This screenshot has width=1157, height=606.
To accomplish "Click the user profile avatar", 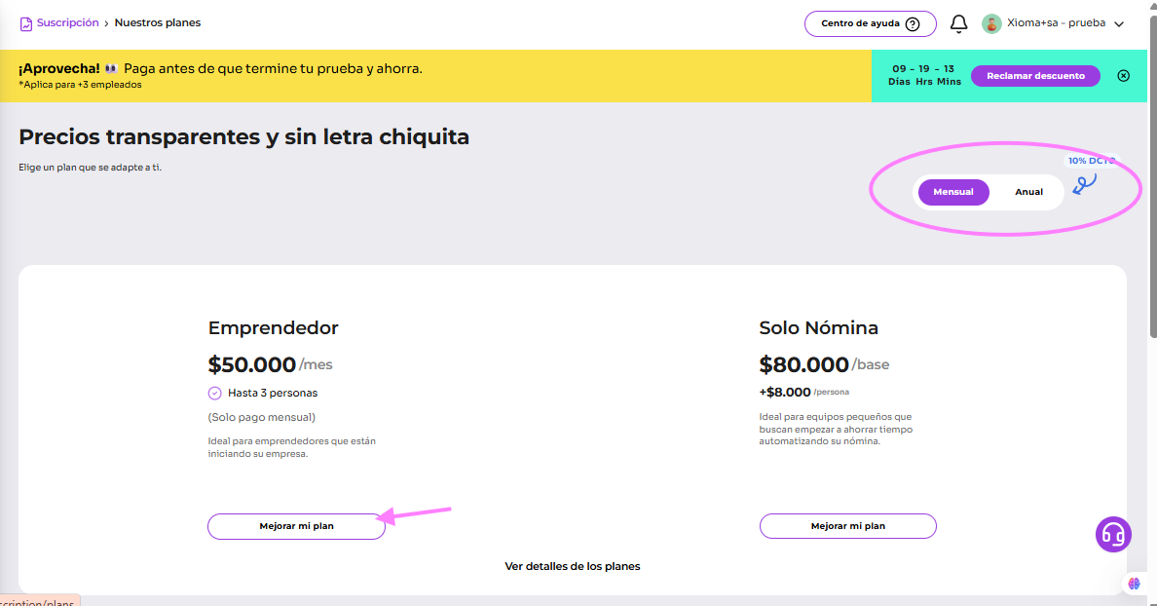I will (991, 23).
